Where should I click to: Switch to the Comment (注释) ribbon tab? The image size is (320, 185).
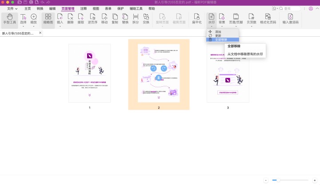84,8
